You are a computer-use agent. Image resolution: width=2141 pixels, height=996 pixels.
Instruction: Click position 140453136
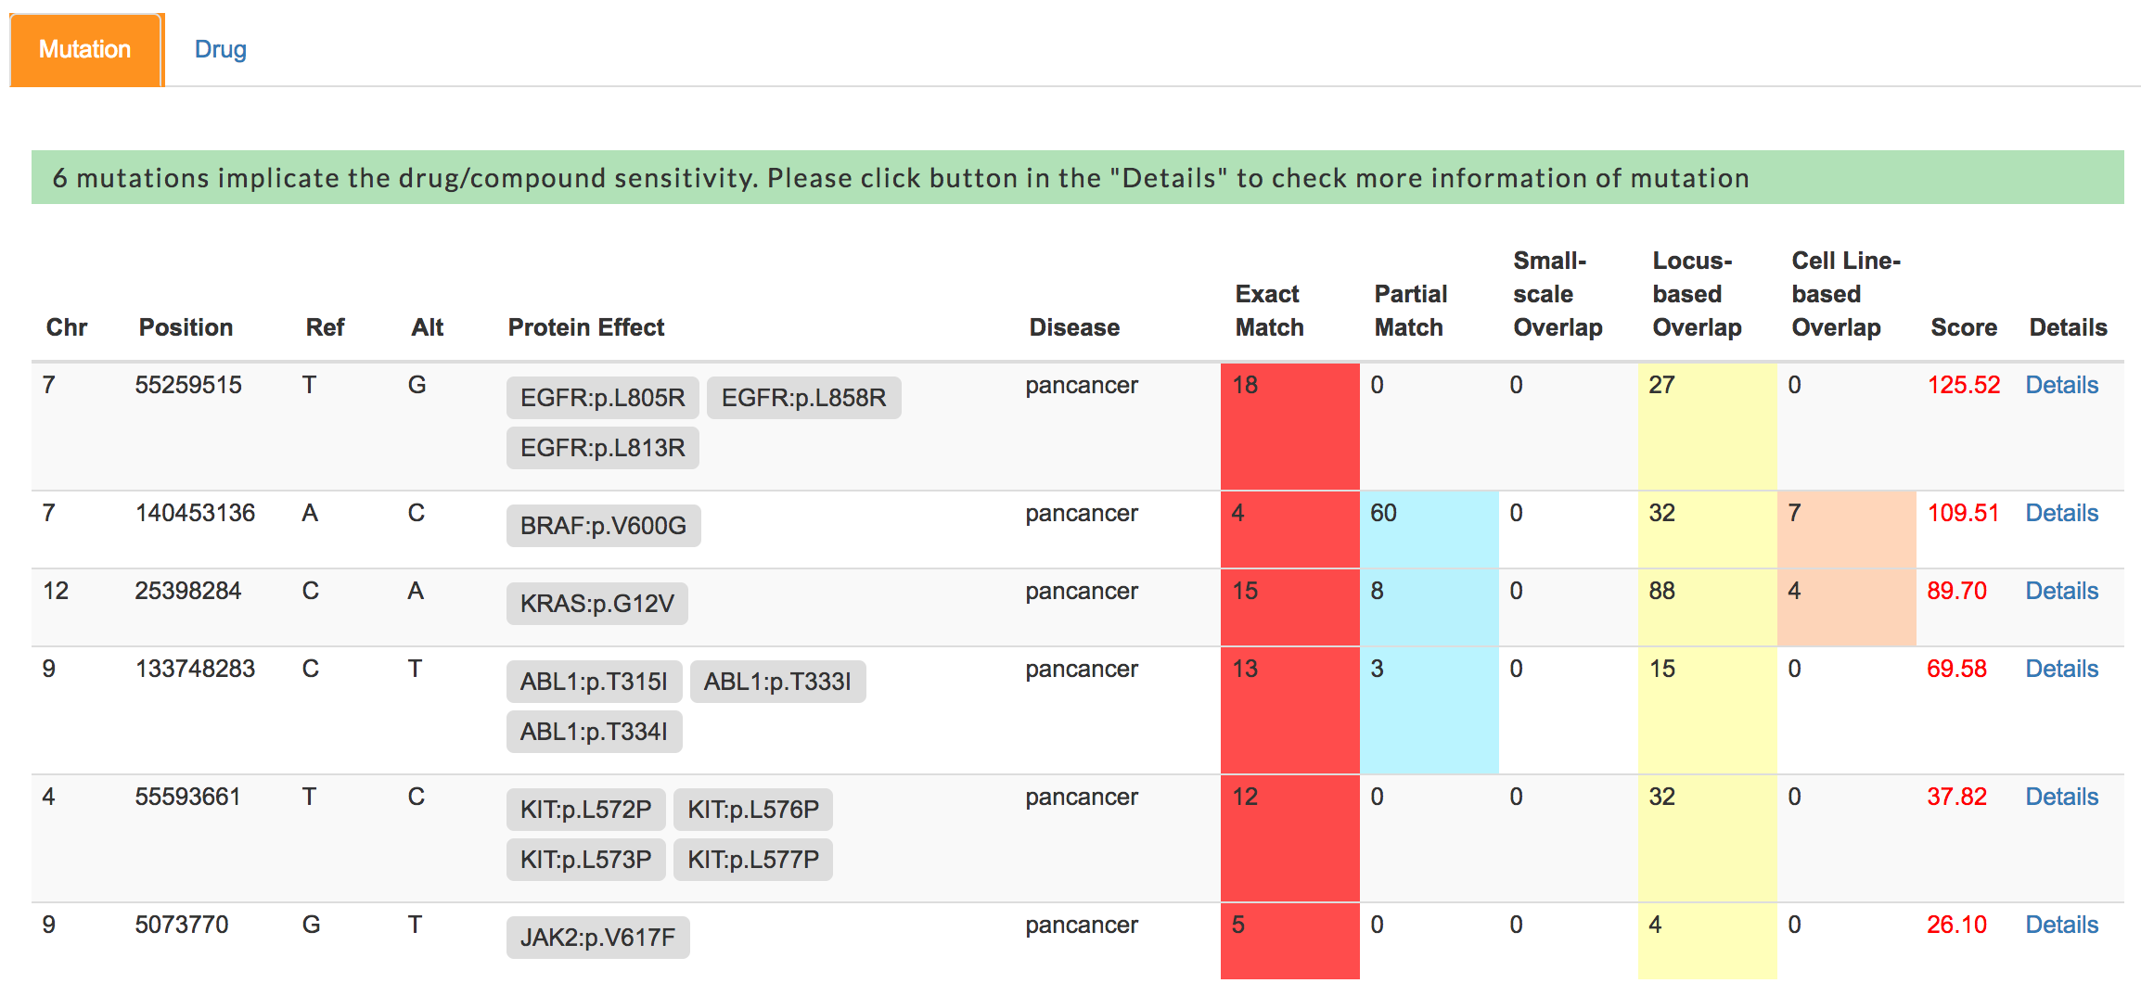(x=195, y=513)
